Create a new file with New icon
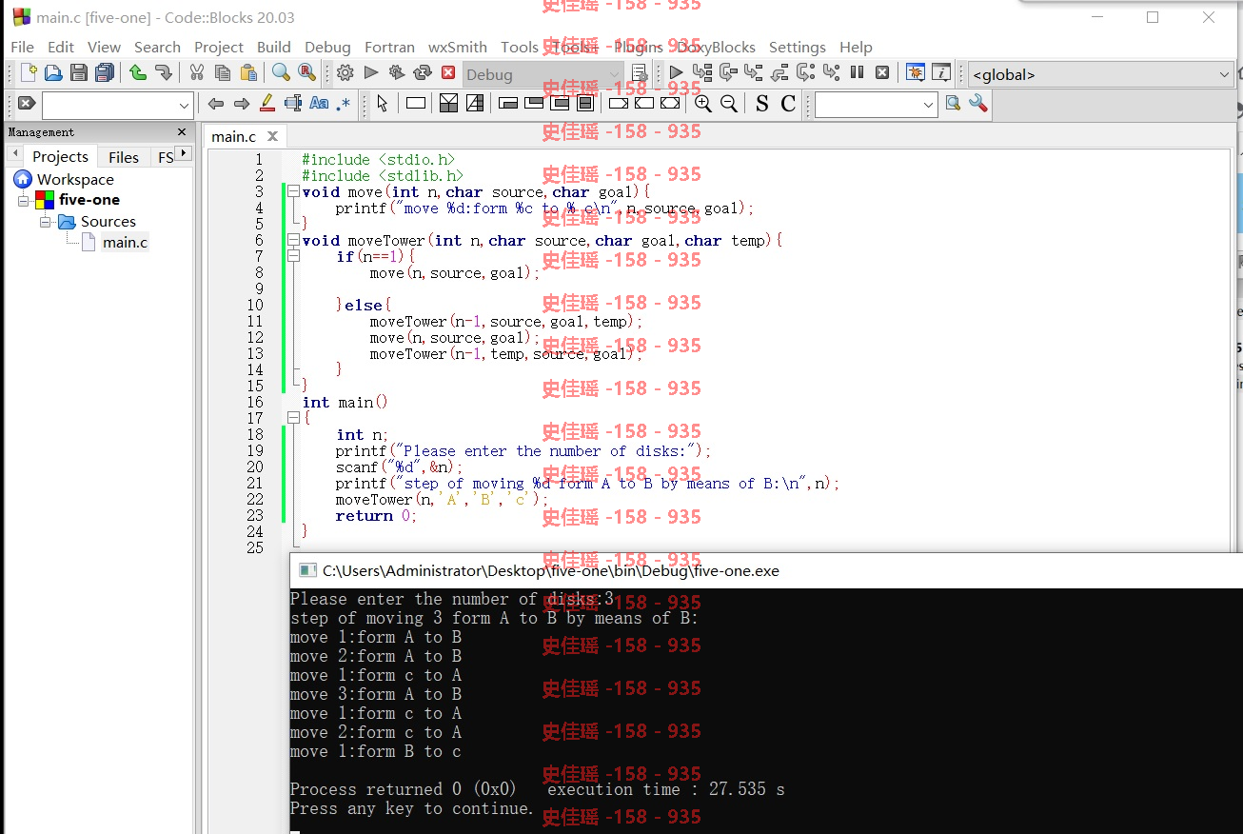 pos(29,72)
